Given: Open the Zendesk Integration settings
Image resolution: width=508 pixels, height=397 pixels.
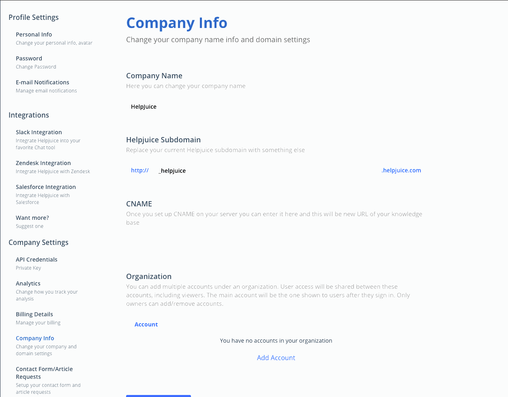Looking at the screenshot, I should coord(43,163).
